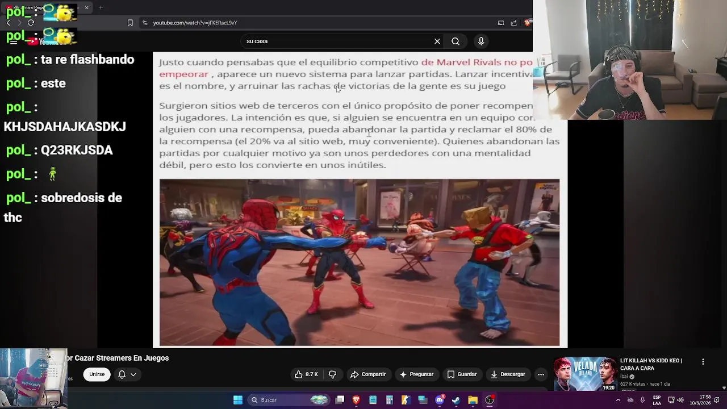Like the video showing 8.7 K

306,374
